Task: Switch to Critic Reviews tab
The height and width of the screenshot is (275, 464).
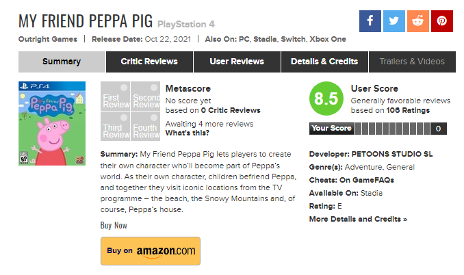Action: pos(149,62)
